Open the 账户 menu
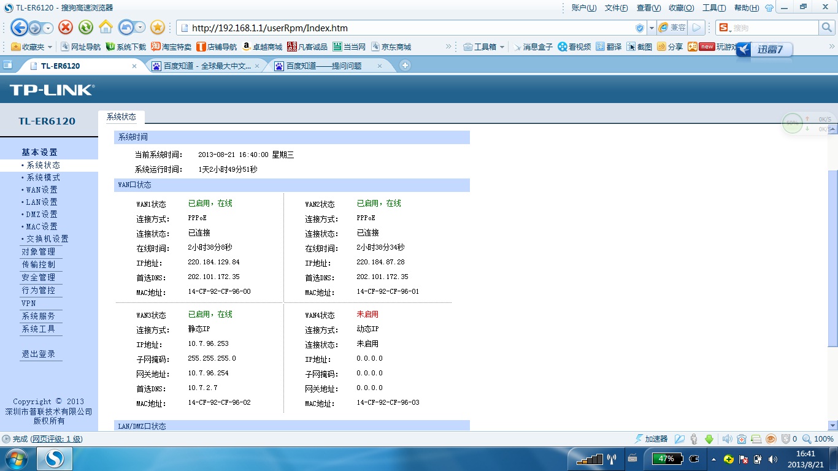 [x=583, y=8]
